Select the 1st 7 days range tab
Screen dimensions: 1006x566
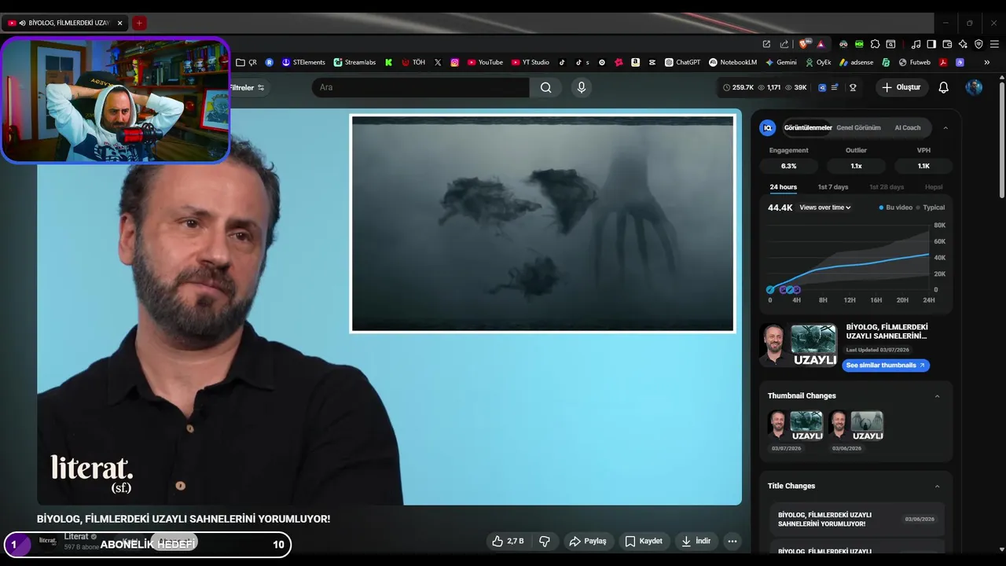click(x=833, y=187)
